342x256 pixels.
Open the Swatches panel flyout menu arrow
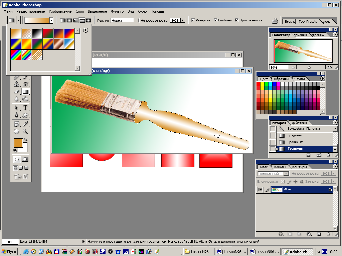tap(323, 79)
